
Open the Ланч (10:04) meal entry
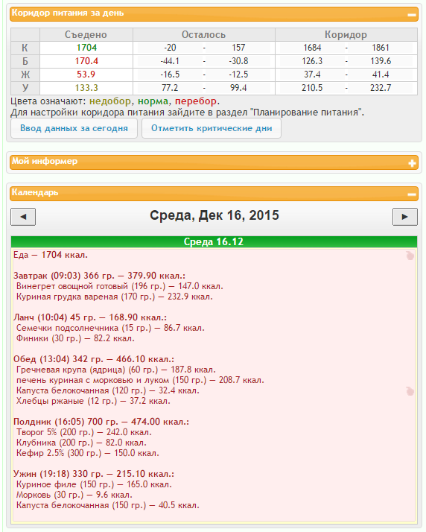pyautogui.click(x=90, y=317)
